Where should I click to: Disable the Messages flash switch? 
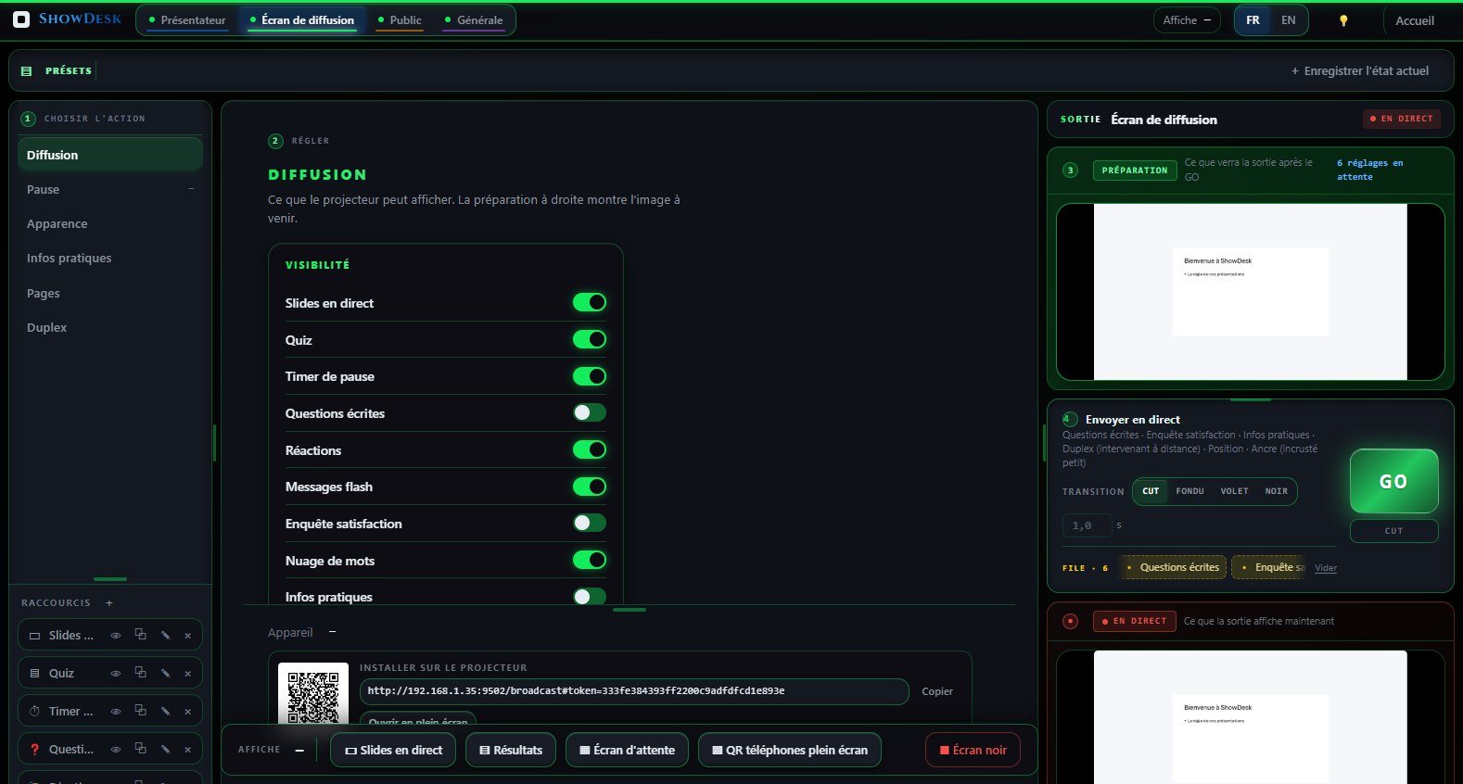(590, 487)
